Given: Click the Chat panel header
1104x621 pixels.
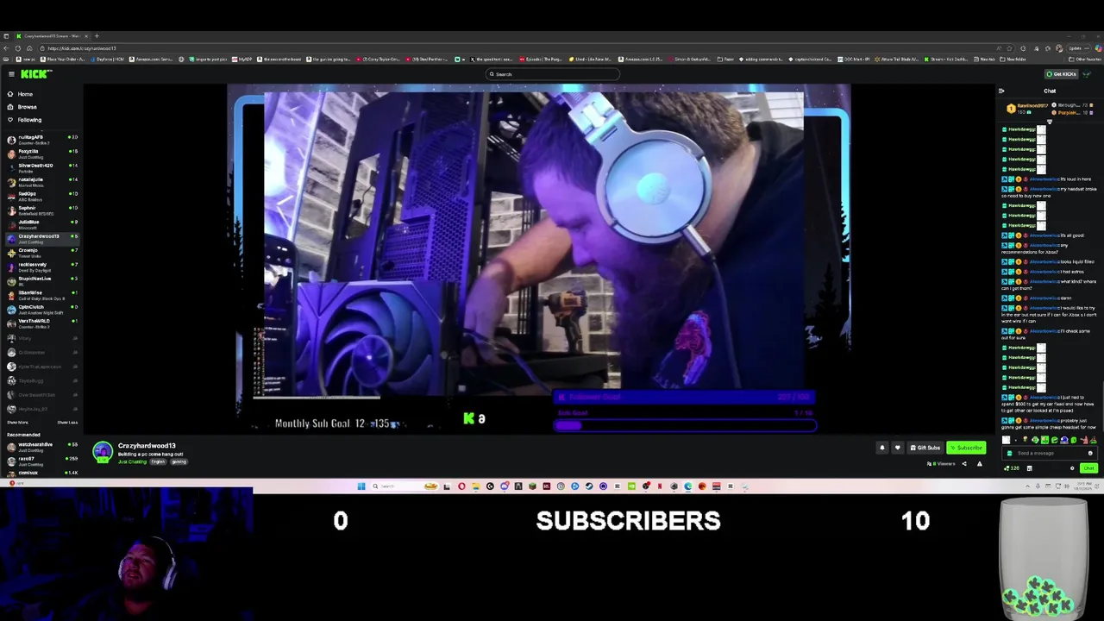Looking at the screenshot, I should [1050, 91].
